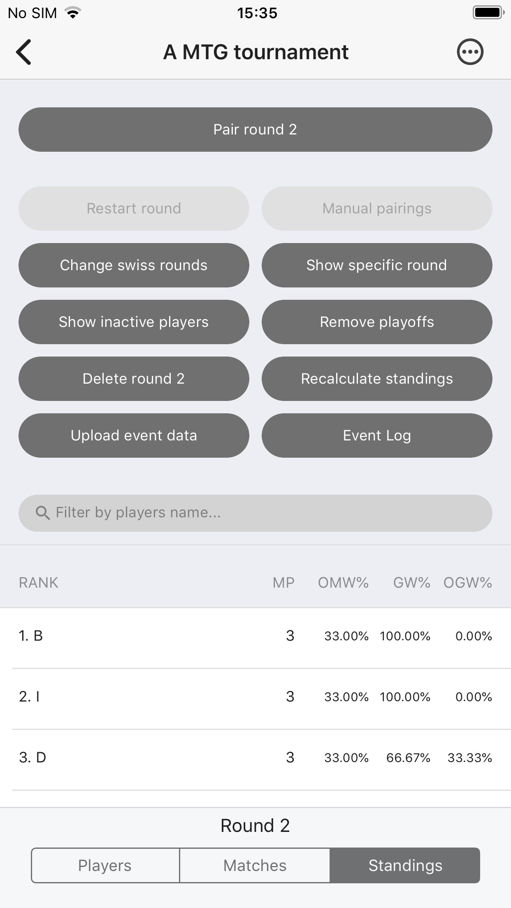The height and width of the screenshot is (908, 511).
Task: Focus the Filter by players name field
Action: click(x=263, y=513)
